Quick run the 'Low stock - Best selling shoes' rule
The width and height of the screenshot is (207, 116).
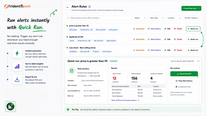coord(193,50)
